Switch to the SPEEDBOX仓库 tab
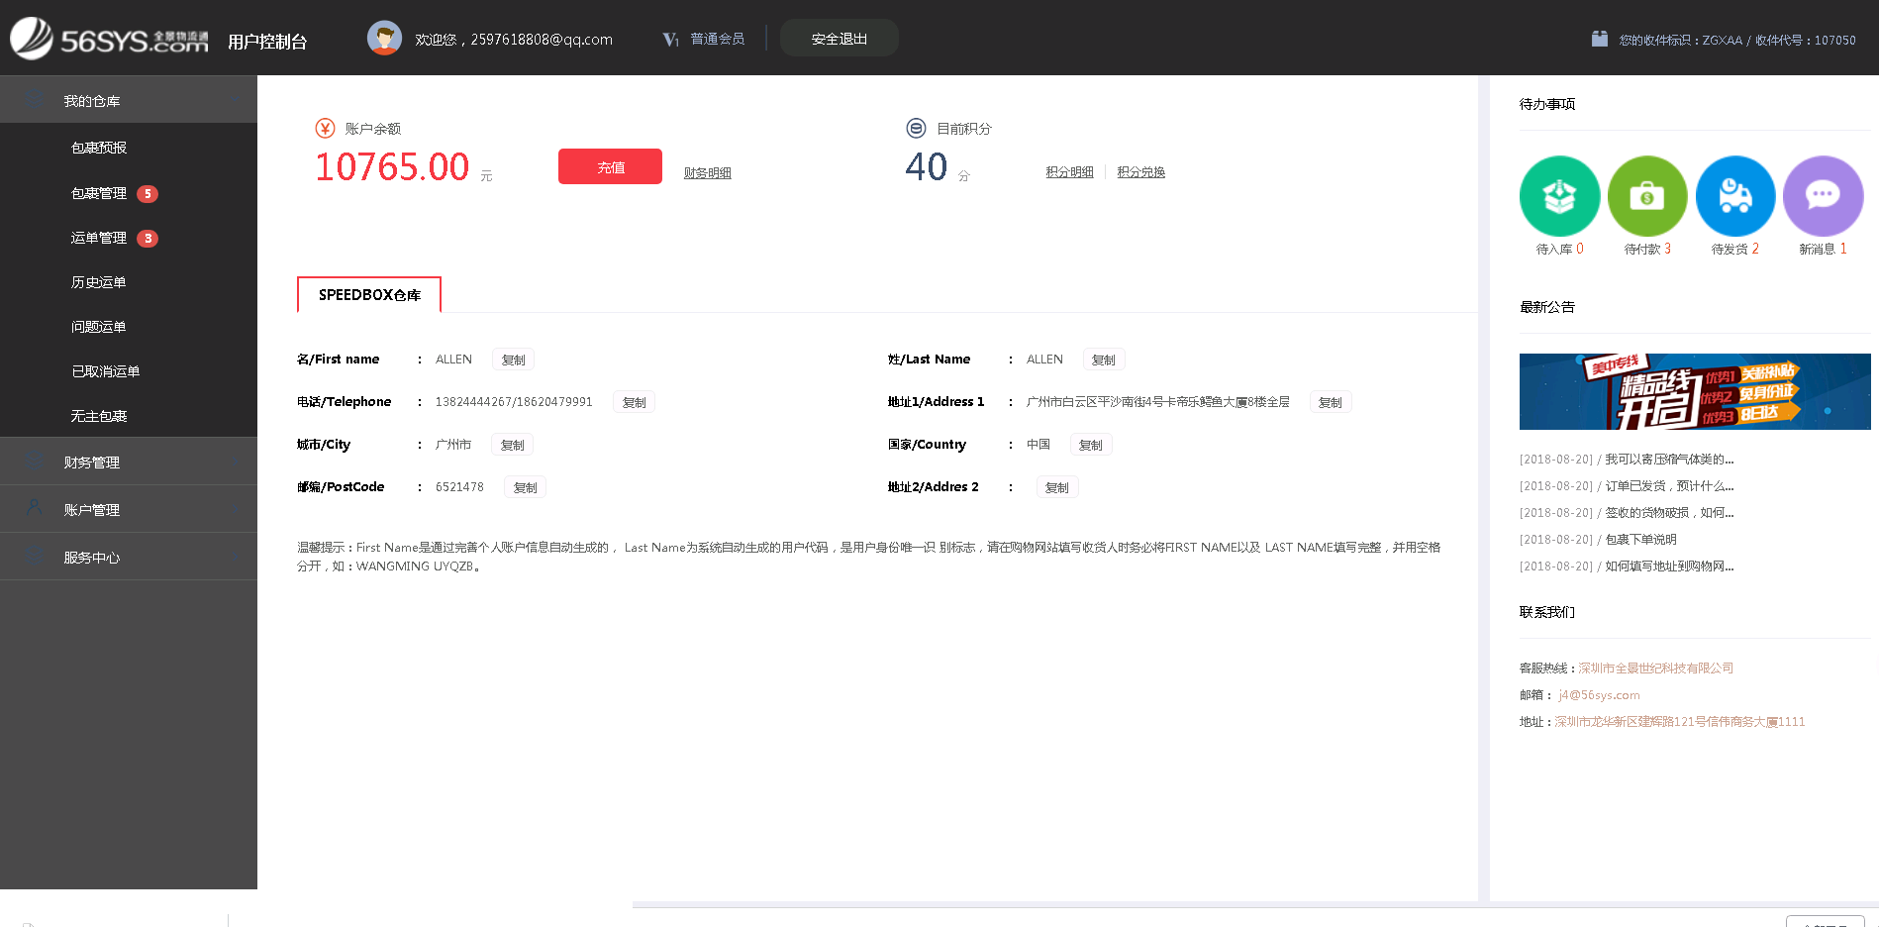The height and width of the screenshot is (927, 1879). pos(368,294)
